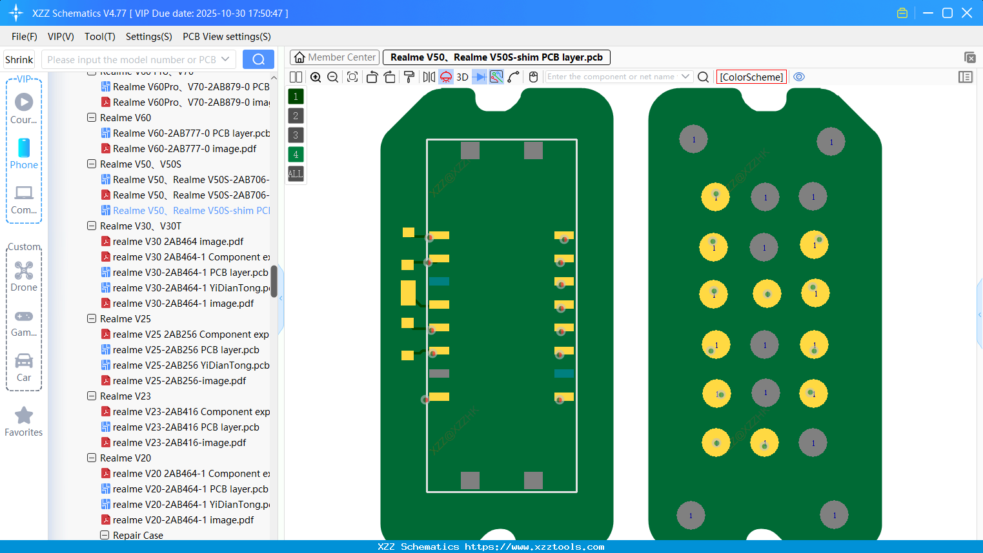Open the component or net name dropdown
Image resolution: width=983 pixels, height=553 pixels.
[685, 77]
